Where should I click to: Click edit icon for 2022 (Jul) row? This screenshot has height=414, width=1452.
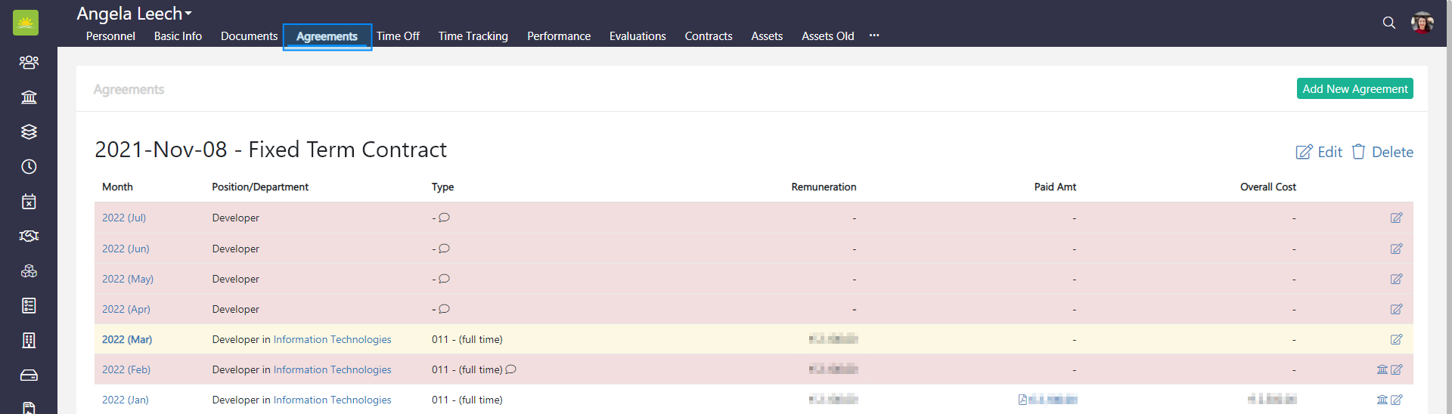[x=1396, y=218]
